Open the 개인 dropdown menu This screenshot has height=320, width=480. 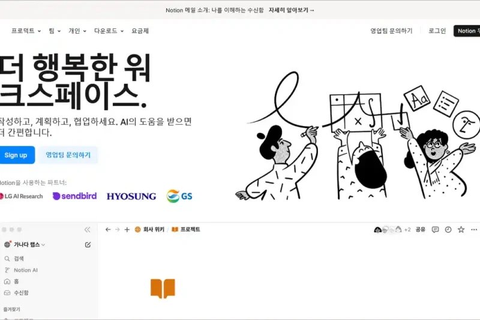click(77, 31)
